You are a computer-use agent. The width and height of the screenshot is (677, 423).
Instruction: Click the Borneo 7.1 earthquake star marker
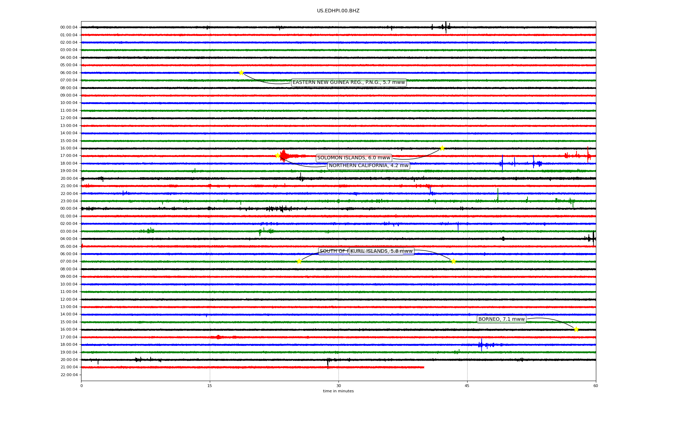click(576, 330)
